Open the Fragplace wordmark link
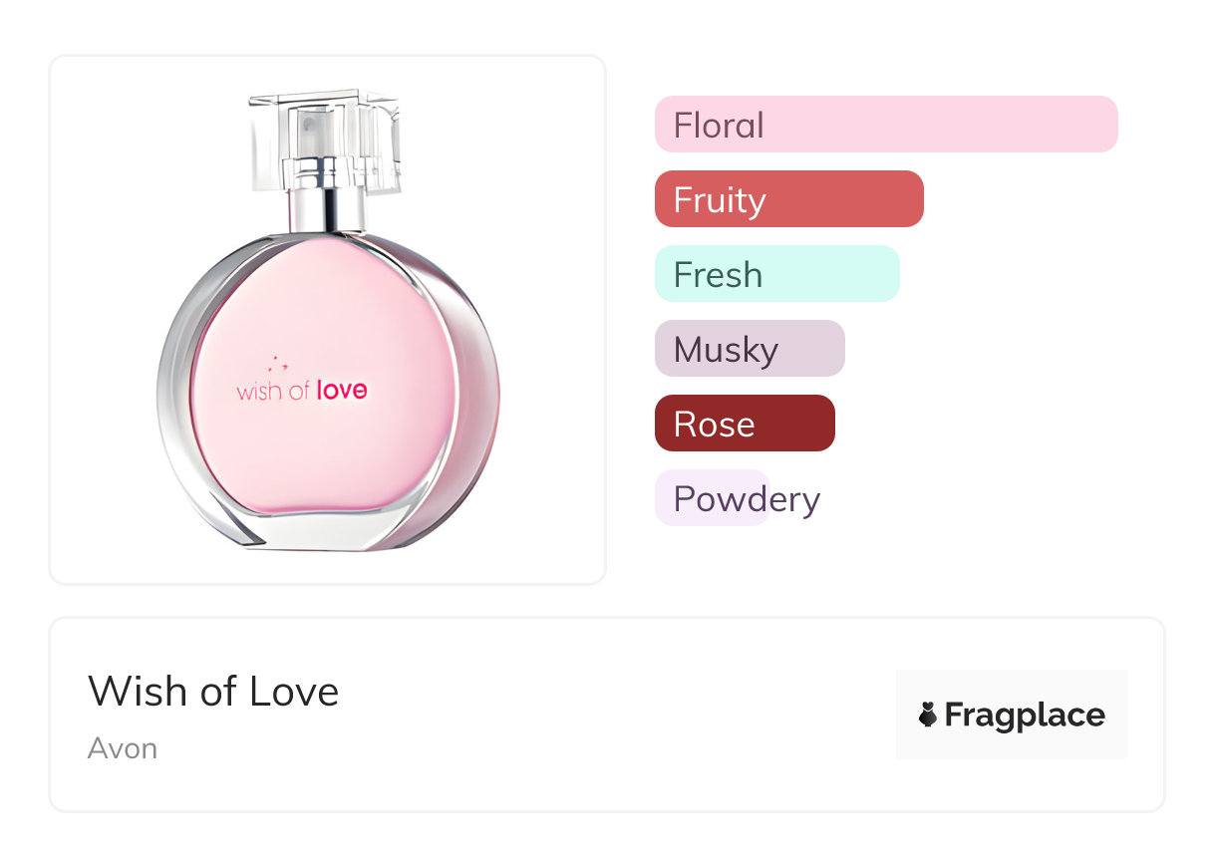1214x861 pixels. 1025,716
